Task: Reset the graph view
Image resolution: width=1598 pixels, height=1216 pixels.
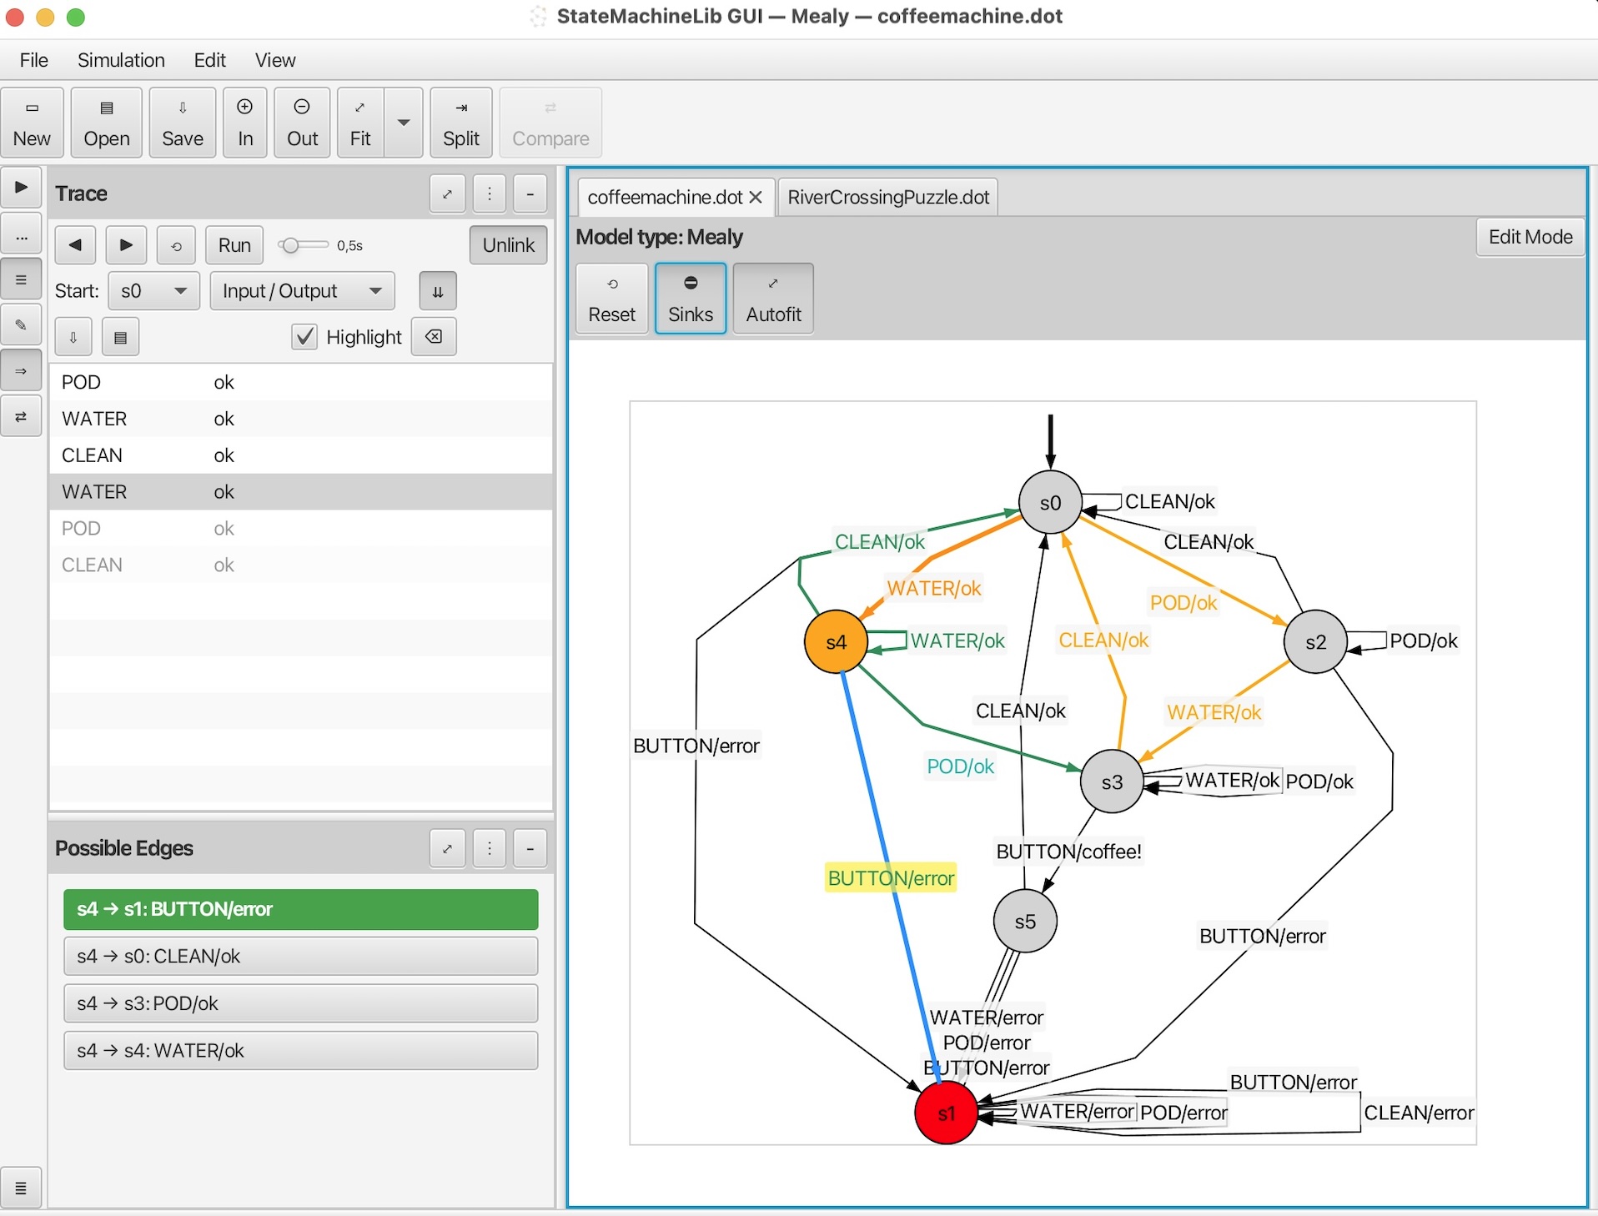Action: (611, 299)
